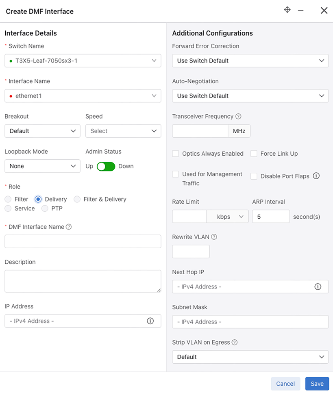This screenshot has height=395, width=333.
Task: Select the Filter role radio button
Action: pyautogui.click(x=8, y=199)
